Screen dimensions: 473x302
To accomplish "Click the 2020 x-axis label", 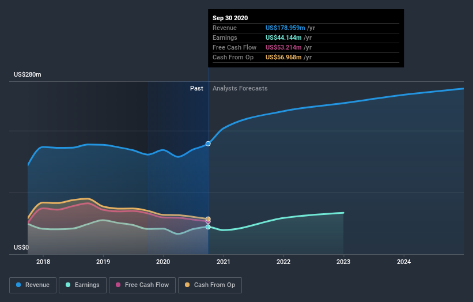I will point(163,262).
